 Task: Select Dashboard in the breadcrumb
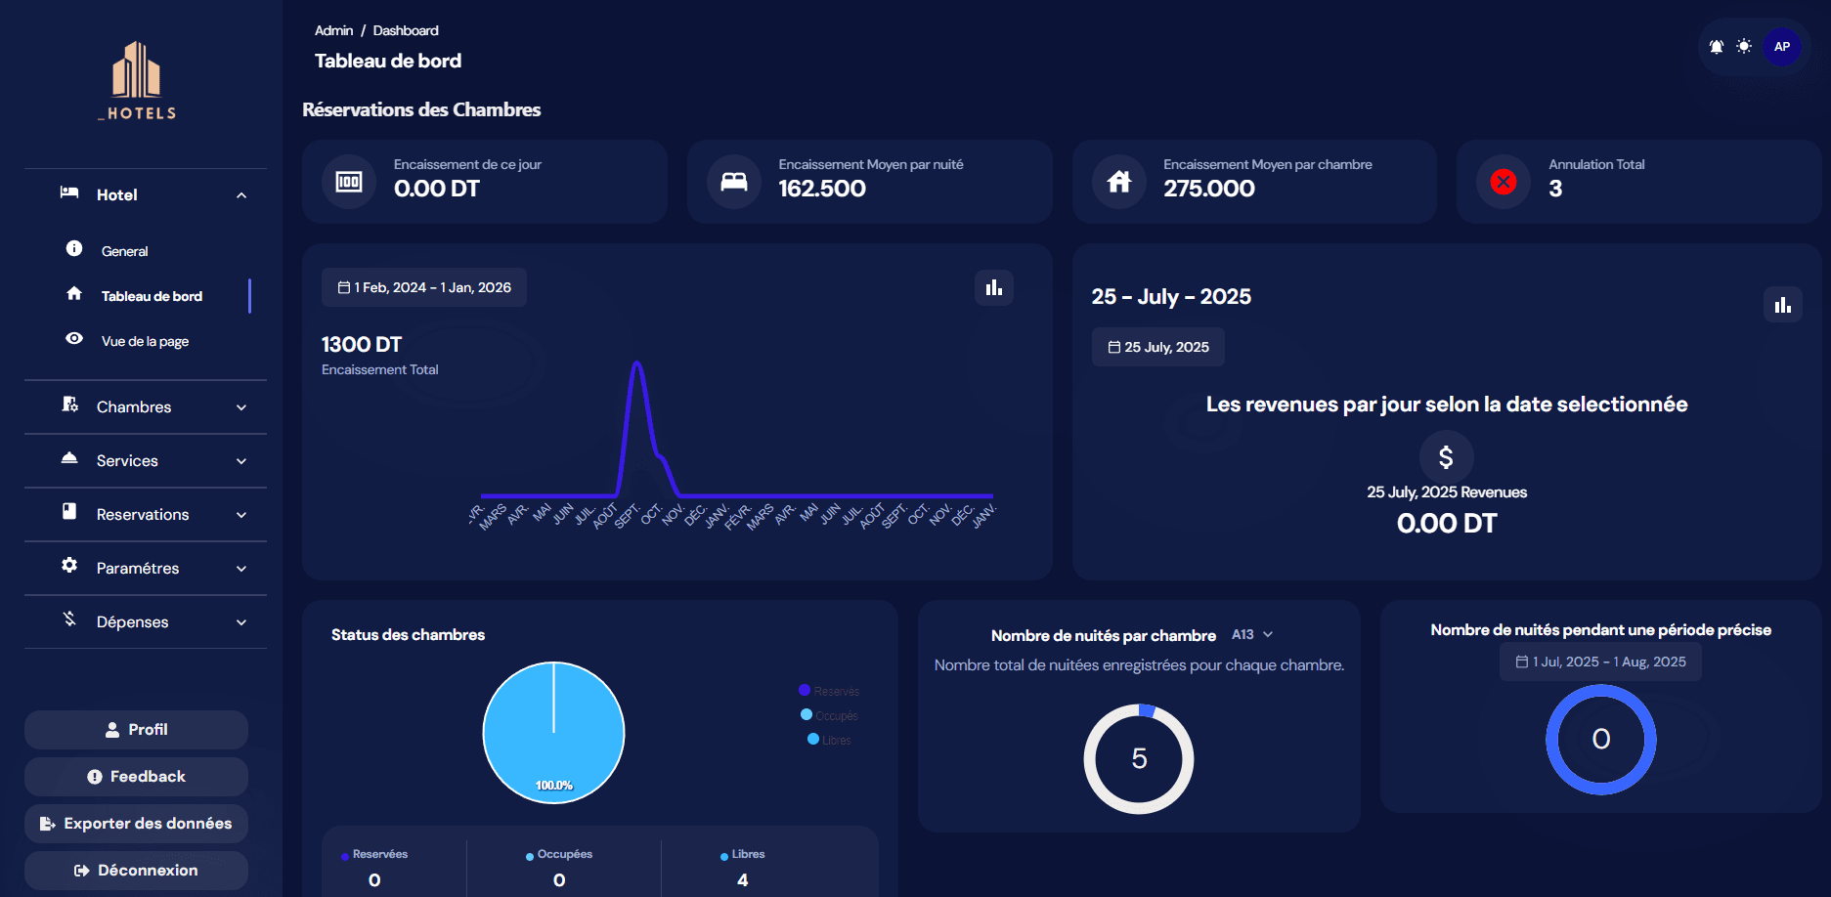[405, 30]
